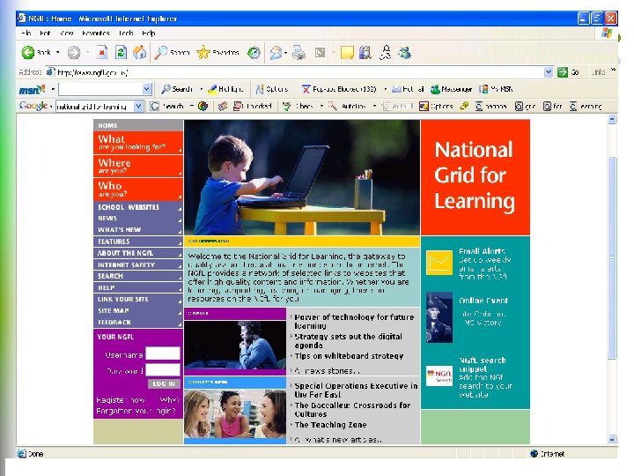Go to the browser Home icon
Image resolution: width=634 pixels, height=476 pixels.
139,52
